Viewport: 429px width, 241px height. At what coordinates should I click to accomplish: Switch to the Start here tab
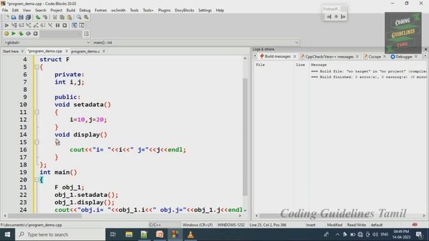(11, 51)
